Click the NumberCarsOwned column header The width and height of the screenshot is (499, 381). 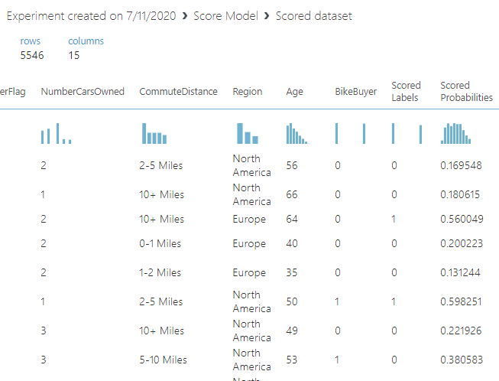(83, 92)
